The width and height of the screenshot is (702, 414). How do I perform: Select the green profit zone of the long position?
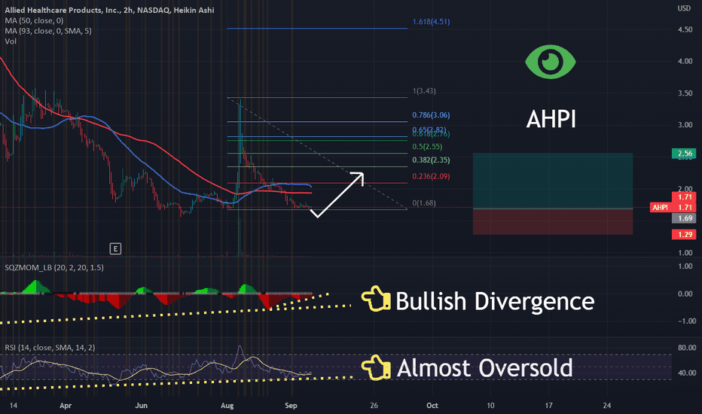pos(553,181)
